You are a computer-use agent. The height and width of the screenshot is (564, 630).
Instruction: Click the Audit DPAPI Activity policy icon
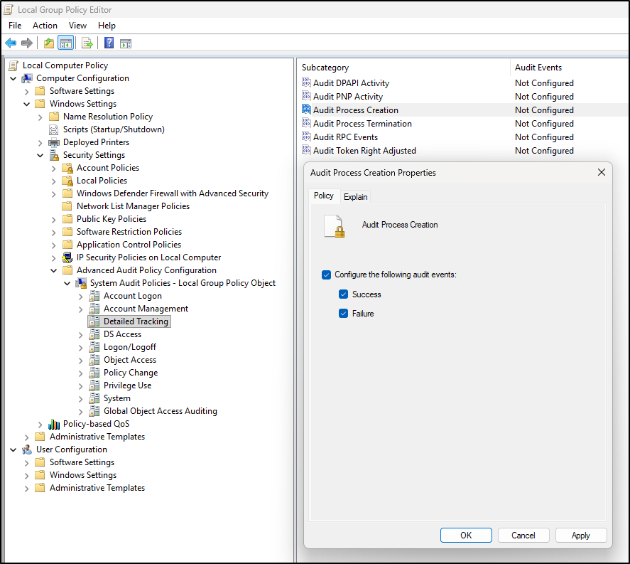point(306,83)
